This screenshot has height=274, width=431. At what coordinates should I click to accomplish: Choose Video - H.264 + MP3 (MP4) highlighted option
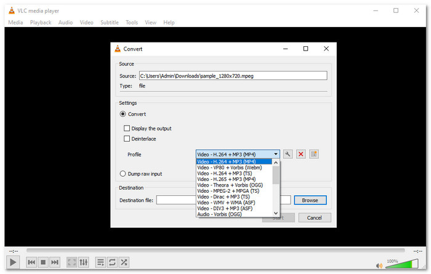click(x=234, y=161)
